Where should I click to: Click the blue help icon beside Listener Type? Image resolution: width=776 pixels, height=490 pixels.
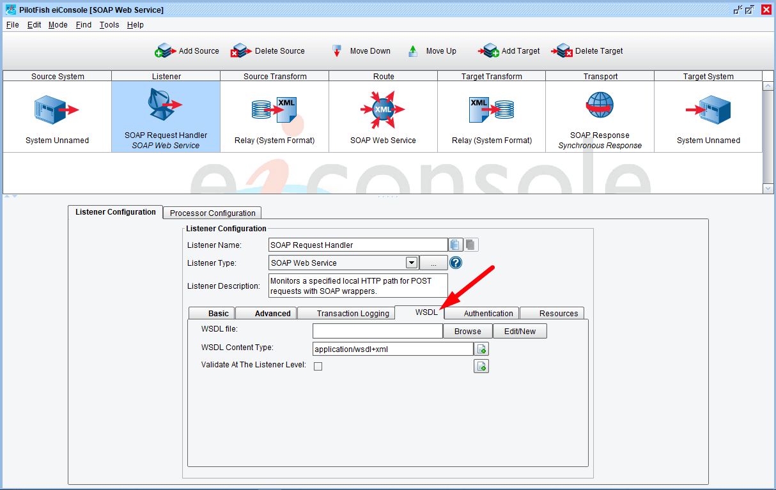pos(456,263)
